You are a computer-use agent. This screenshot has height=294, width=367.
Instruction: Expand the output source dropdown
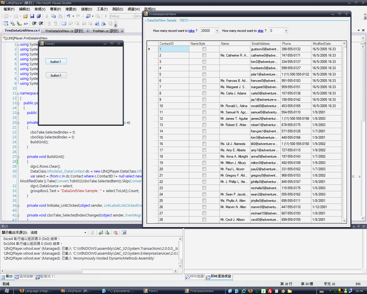(85, 233)
